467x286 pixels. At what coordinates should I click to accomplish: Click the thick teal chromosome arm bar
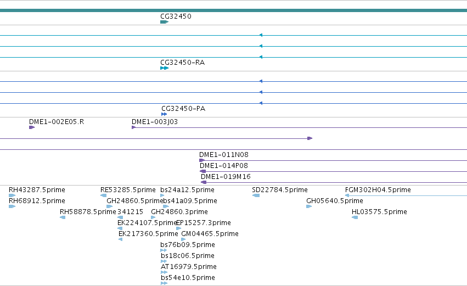pos(234,11)
